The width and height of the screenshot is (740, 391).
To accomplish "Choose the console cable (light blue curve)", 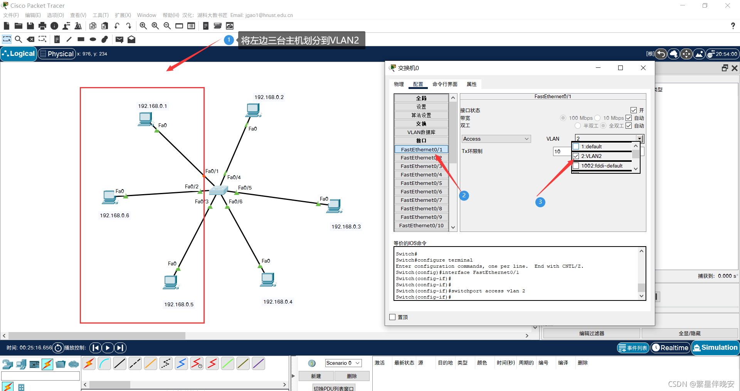I will (104, 363).
